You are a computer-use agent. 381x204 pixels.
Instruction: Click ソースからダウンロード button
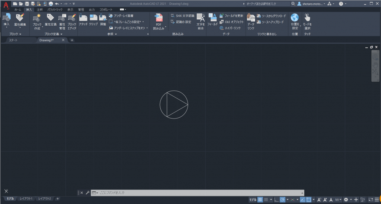(271, 16)
